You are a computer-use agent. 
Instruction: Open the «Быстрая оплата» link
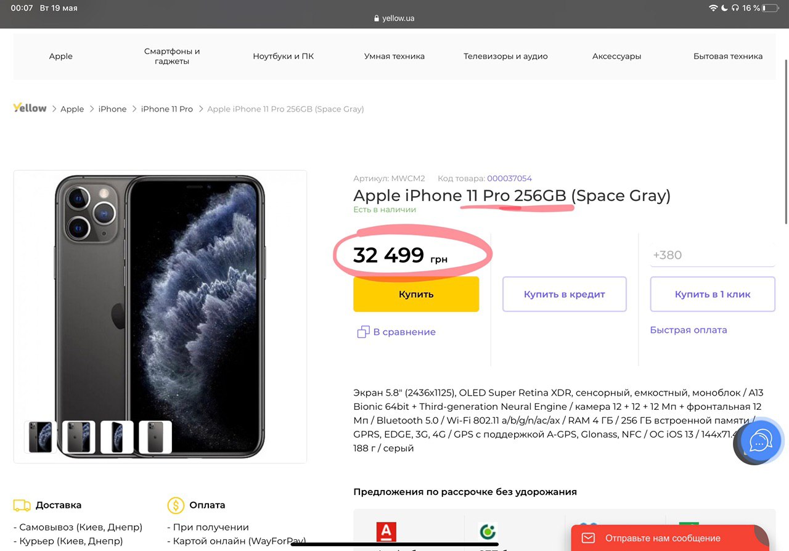point(688,330)
